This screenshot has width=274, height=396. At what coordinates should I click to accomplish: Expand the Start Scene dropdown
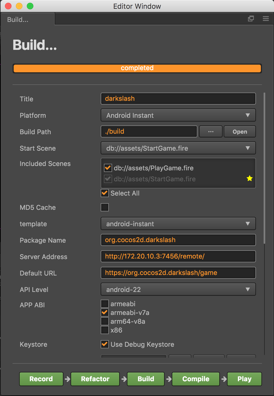(x=178, y=148)
